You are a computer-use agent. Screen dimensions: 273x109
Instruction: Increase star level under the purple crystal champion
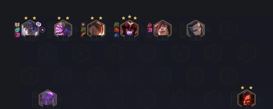[66, 38]
